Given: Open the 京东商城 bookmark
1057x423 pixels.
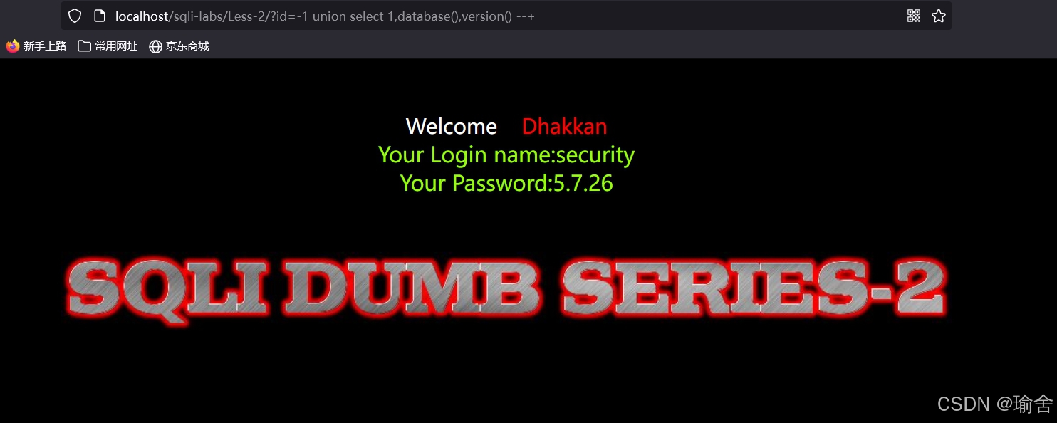Looking at the screenshot, I should [187, 46].
